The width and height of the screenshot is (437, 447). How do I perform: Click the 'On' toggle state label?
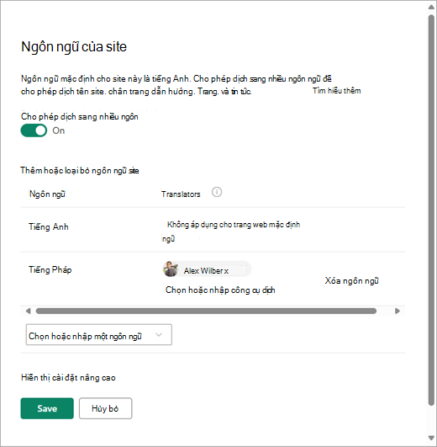pyautogui.click(x=58, y=130)
